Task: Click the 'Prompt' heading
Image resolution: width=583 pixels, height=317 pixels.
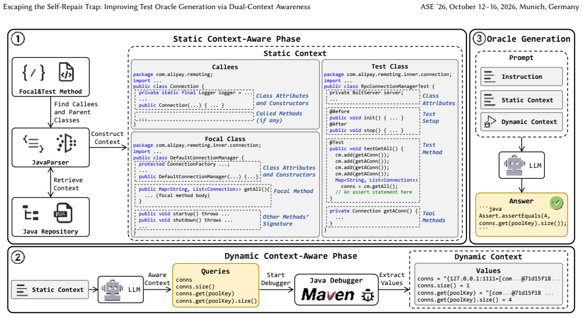Action: (521, 58)
